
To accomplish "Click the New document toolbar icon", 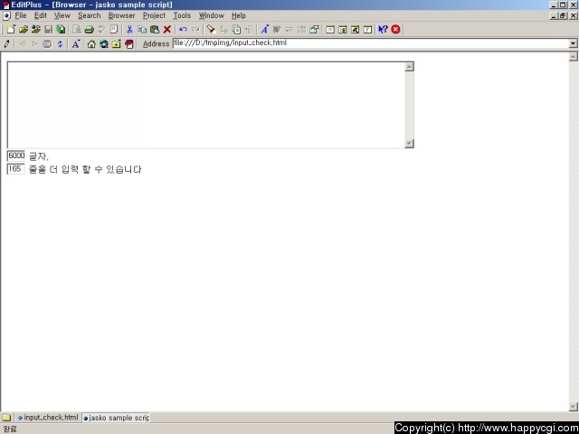I will pyautogui.click(x=11, y=29).
